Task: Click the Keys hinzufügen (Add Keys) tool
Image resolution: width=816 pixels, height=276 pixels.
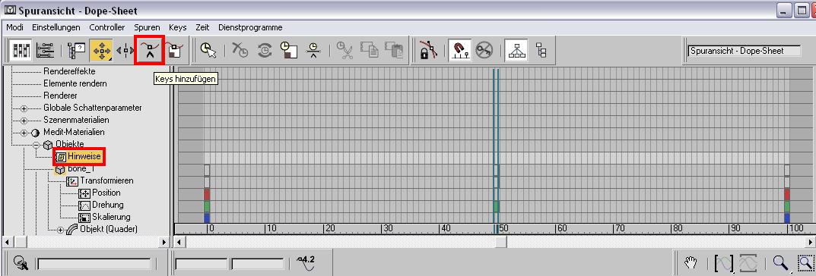Action: coord(150,50)
